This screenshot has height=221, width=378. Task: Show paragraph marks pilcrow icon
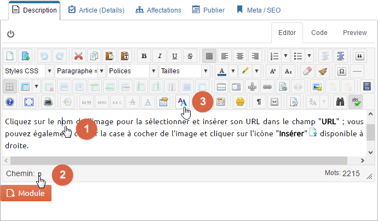(x=259, y=102)
